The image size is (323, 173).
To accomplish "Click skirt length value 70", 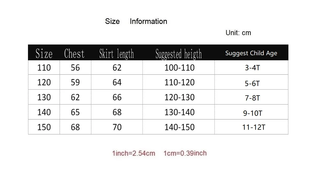I will tap(117, 127).
